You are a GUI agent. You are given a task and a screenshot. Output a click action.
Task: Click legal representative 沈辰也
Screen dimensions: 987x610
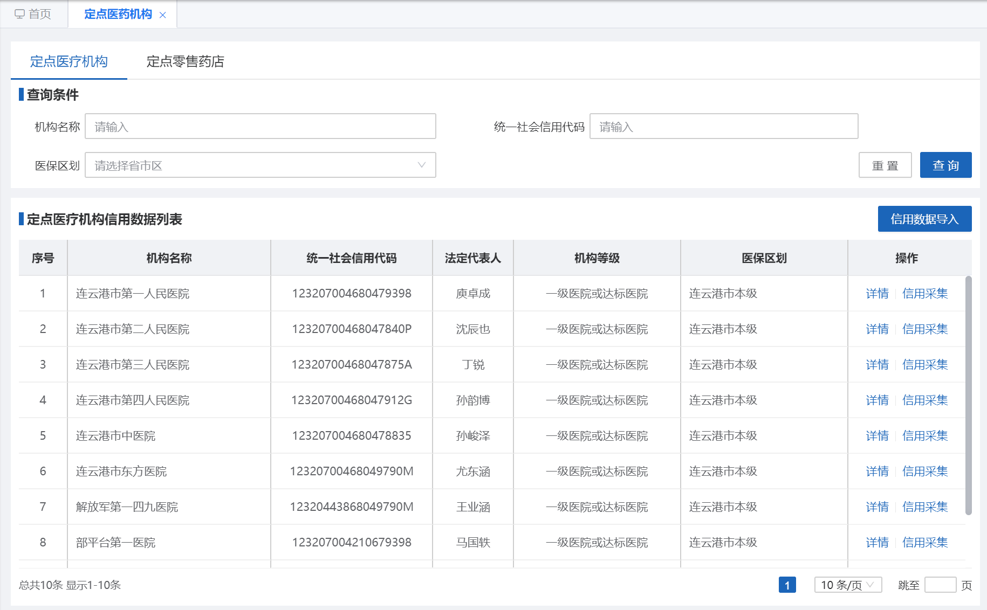pyautogui.click(x=473, y=329)
